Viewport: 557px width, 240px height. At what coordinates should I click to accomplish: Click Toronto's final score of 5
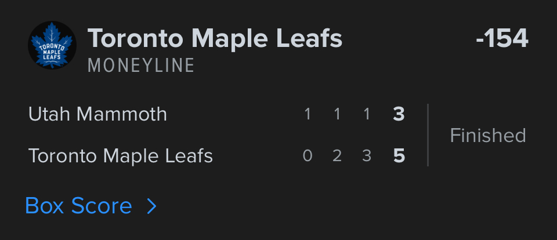point(399,156)
